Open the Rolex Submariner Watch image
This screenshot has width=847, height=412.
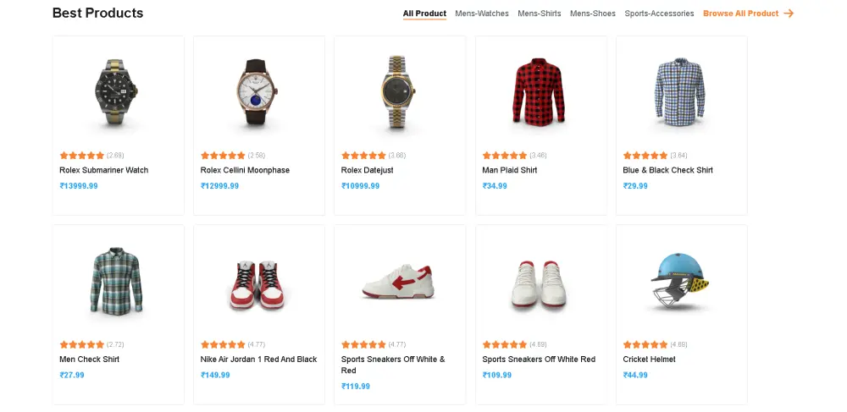point(118,93)
